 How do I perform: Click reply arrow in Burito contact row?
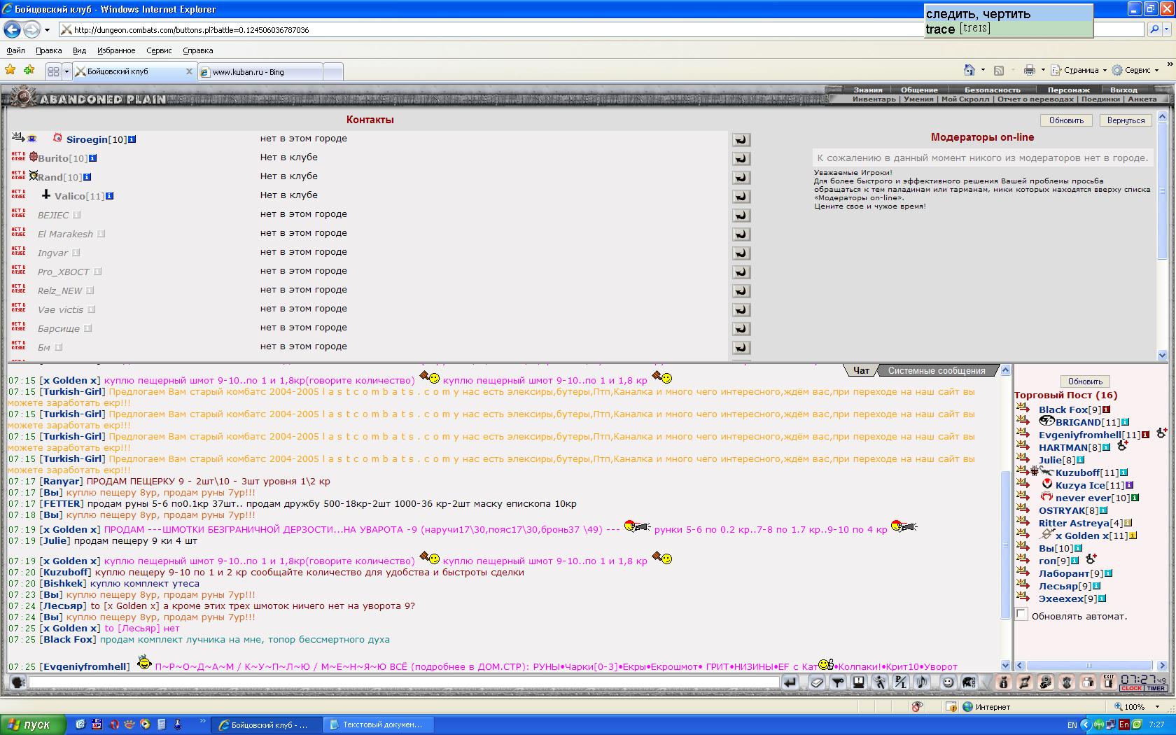741,158
